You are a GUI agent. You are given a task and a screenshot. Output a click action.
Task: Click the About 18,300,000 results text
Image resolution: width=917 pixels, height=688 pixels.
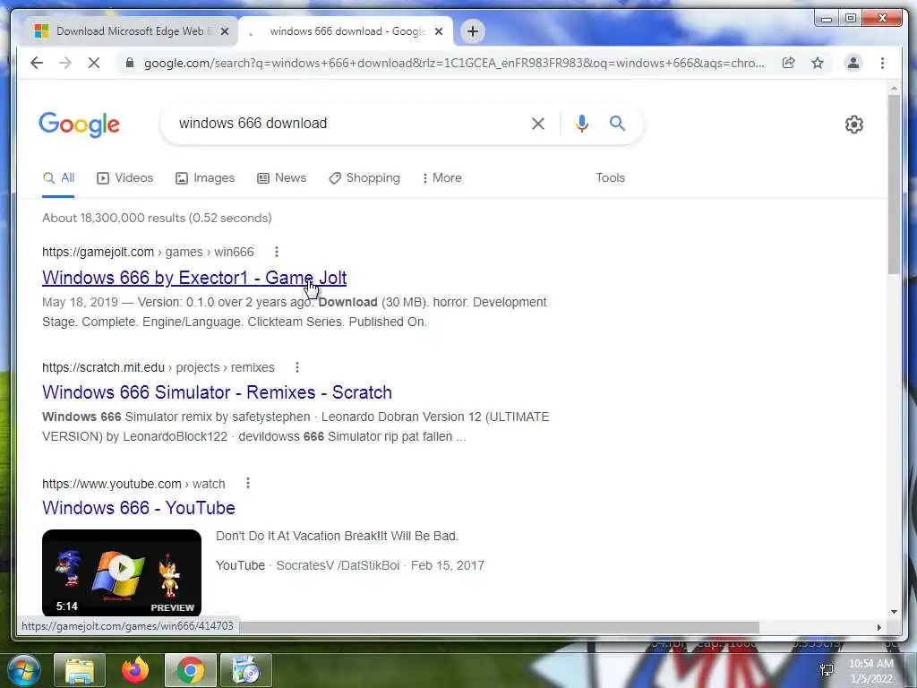(x=157, y=219)
